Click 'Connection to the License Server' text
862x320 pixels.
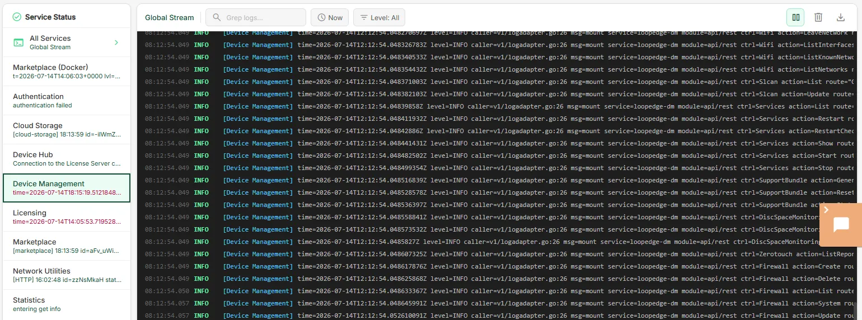tap(67, 164)
